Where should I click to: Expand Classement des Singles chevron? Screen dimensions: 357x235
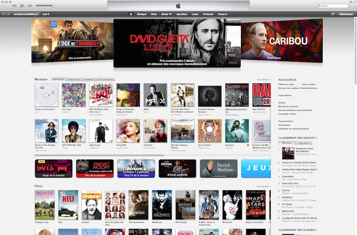point(316,138)
